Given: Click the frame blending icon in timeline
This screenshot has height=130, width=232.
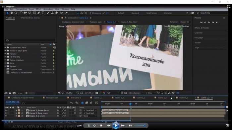Looking at the screenshot, I should coord(87,103).
